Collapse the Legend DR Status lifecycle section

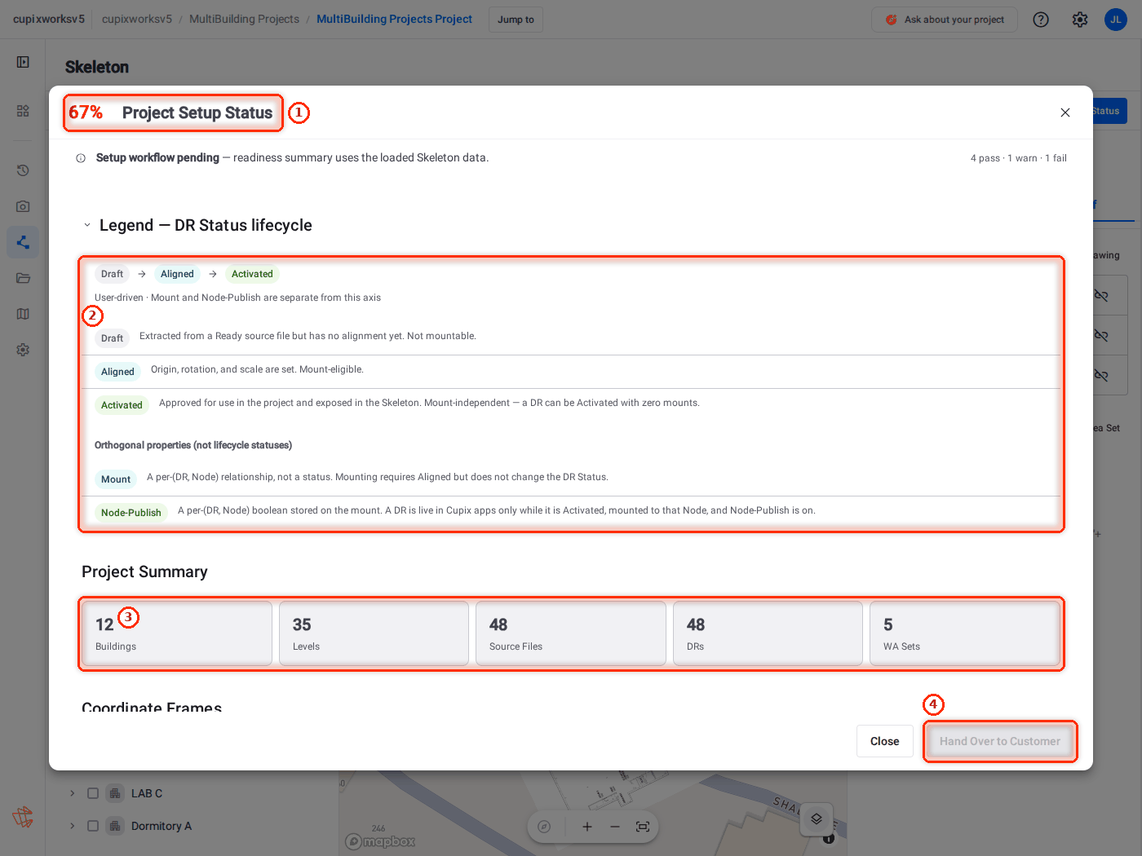click(87, 225)
